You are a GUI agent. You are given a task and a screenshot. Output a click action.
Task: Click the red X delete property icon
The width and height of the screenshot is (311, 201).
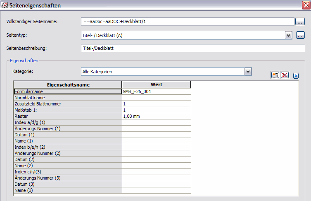[285, 75]
